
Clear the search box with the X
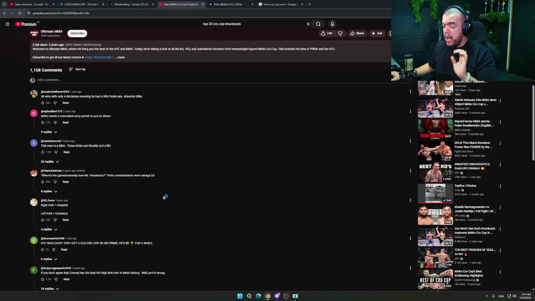click(308, 24)
